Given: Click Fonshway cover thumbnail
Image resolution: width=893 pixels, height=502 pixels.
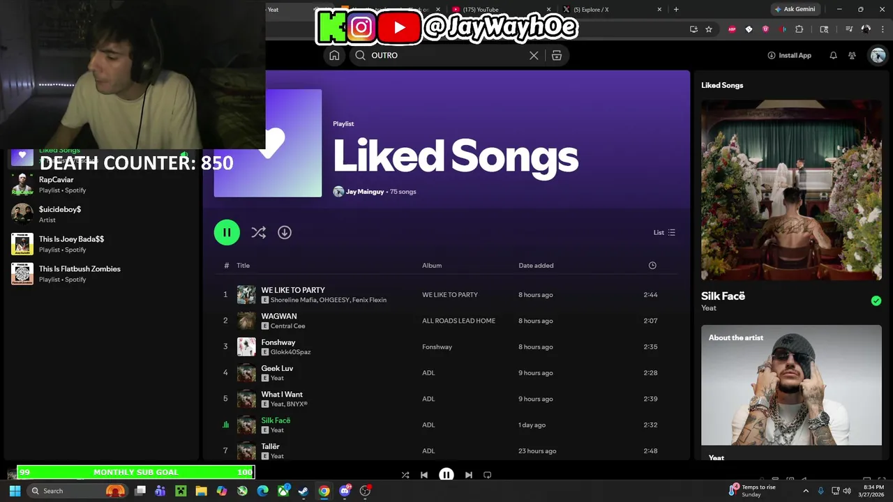Looking at the screenshot, I should click(246, 347).
